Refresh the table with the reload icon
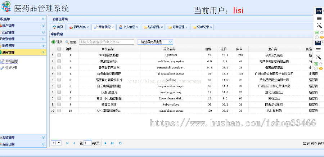324x157 pixels. (120, 143)
